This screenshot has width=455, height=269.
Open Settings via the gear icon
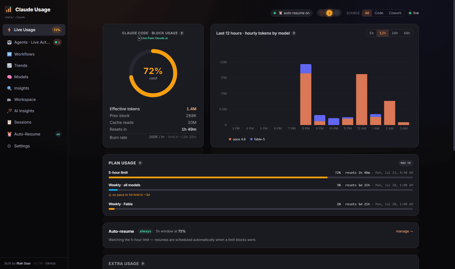point(9,146)
